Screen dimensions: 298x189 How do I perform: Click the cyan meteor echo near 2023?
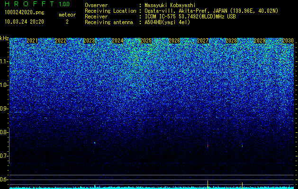click(x=95, y=143)
